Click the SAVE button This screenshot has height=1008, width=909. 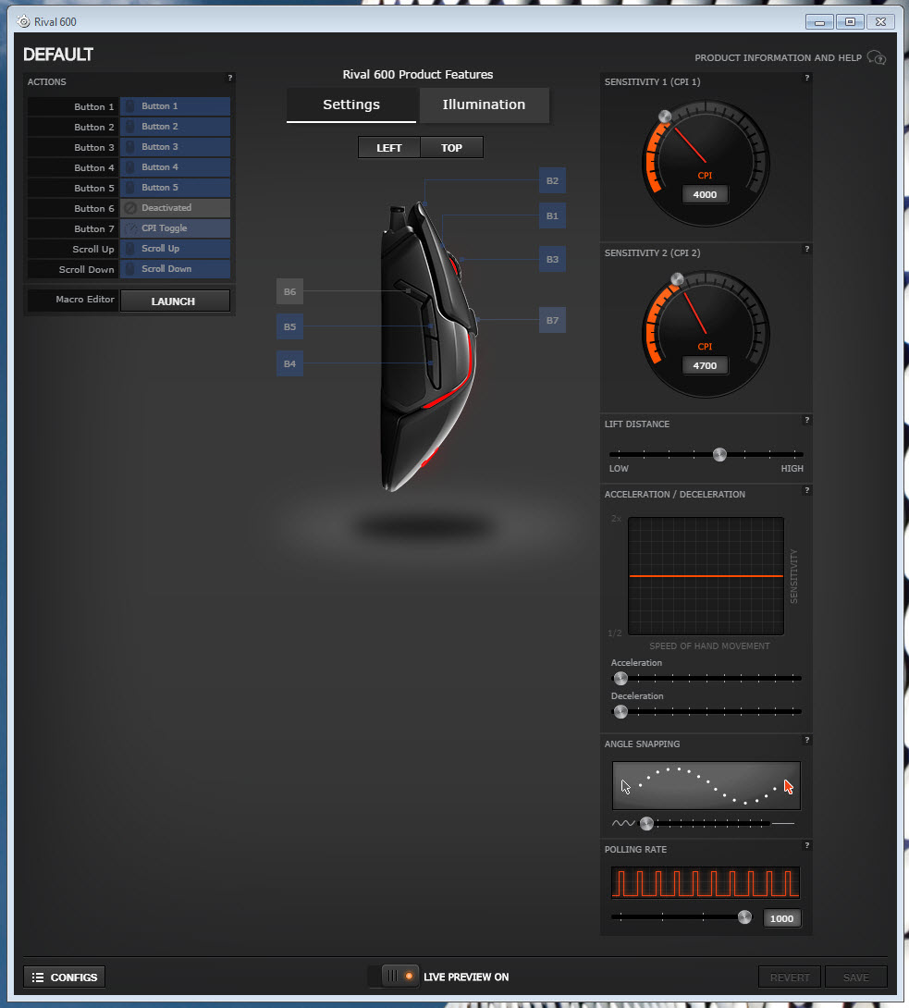(x=856, y=977)
